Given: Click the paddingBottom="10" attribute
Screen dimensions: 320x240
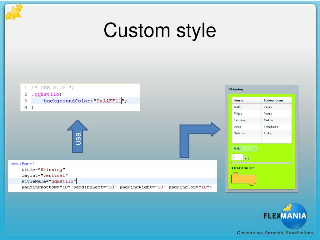Looking at the screenshot, I should [46, 187].
